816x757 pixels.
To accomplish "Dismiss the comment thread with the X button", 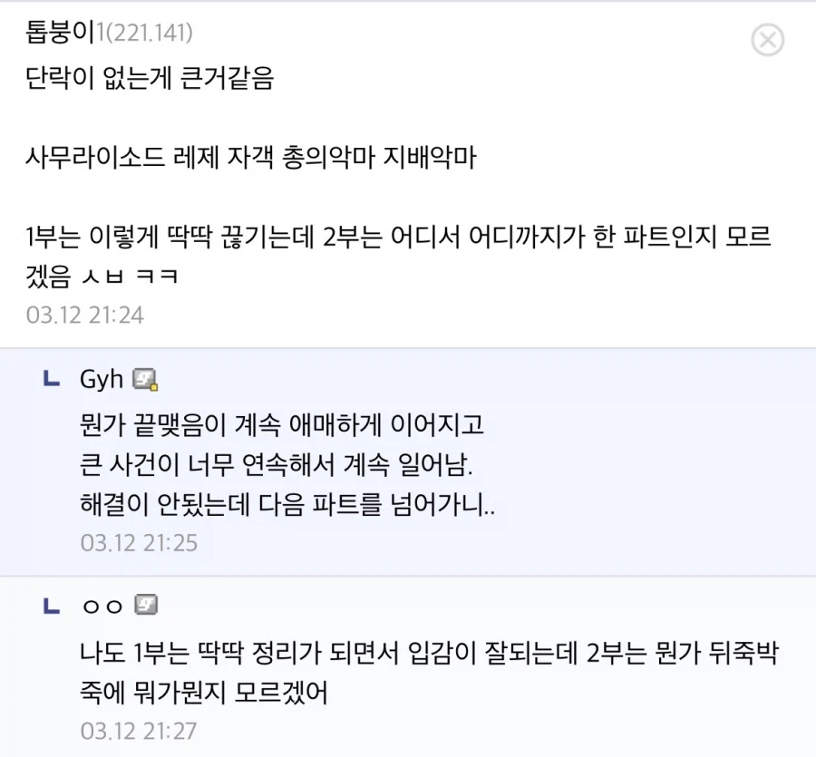I will 769,41.
